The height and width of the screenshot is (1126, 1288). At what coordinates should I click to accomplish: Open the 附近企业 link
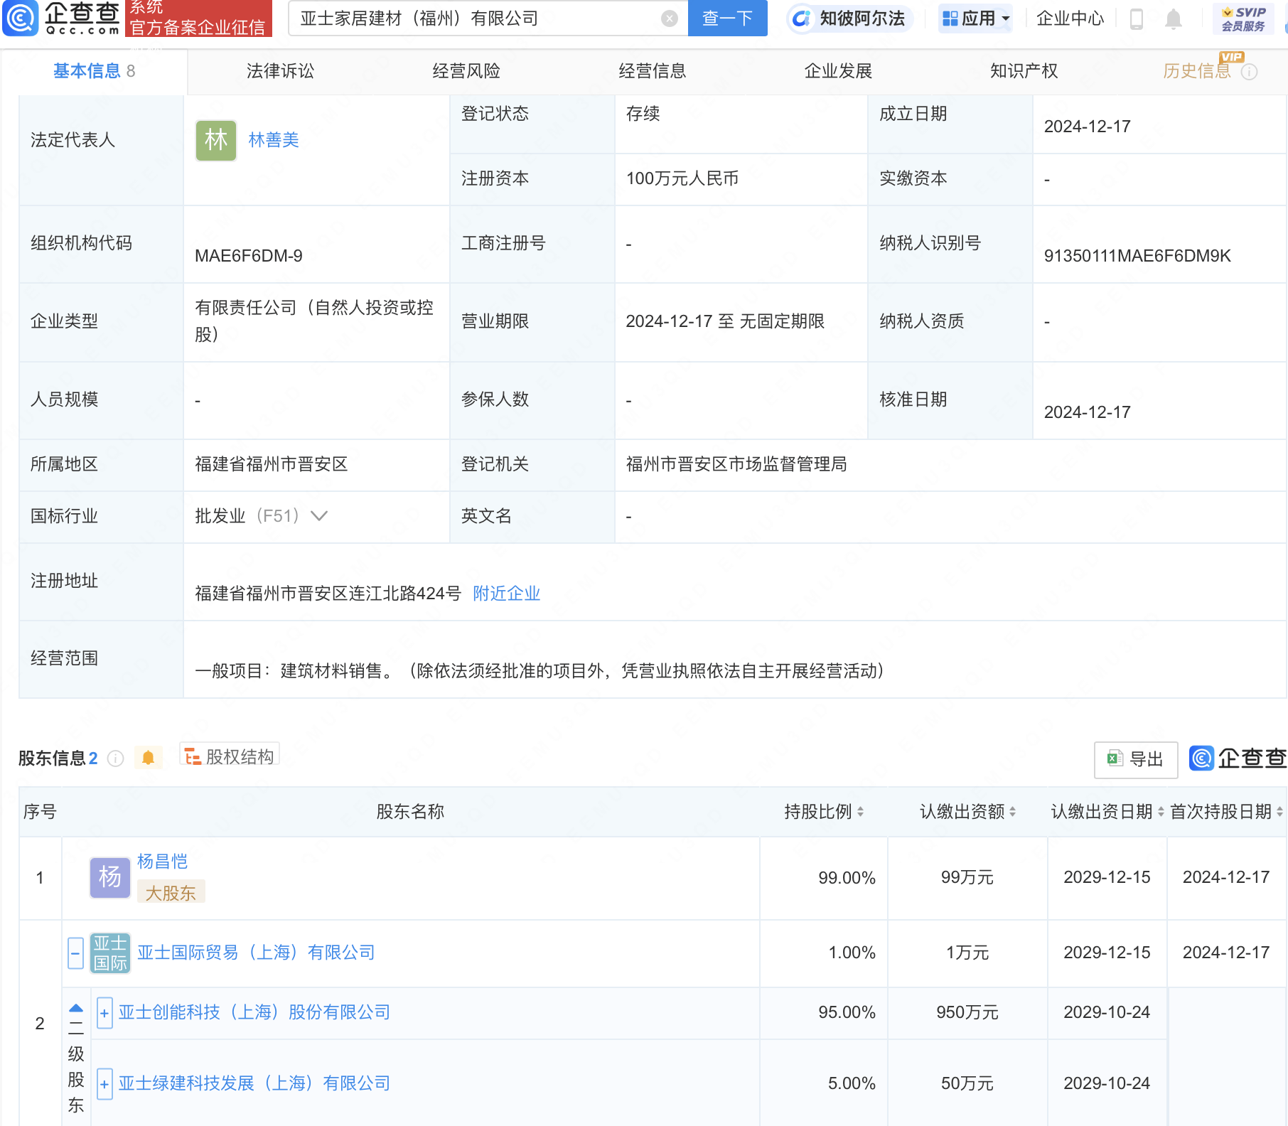point(507,594)
